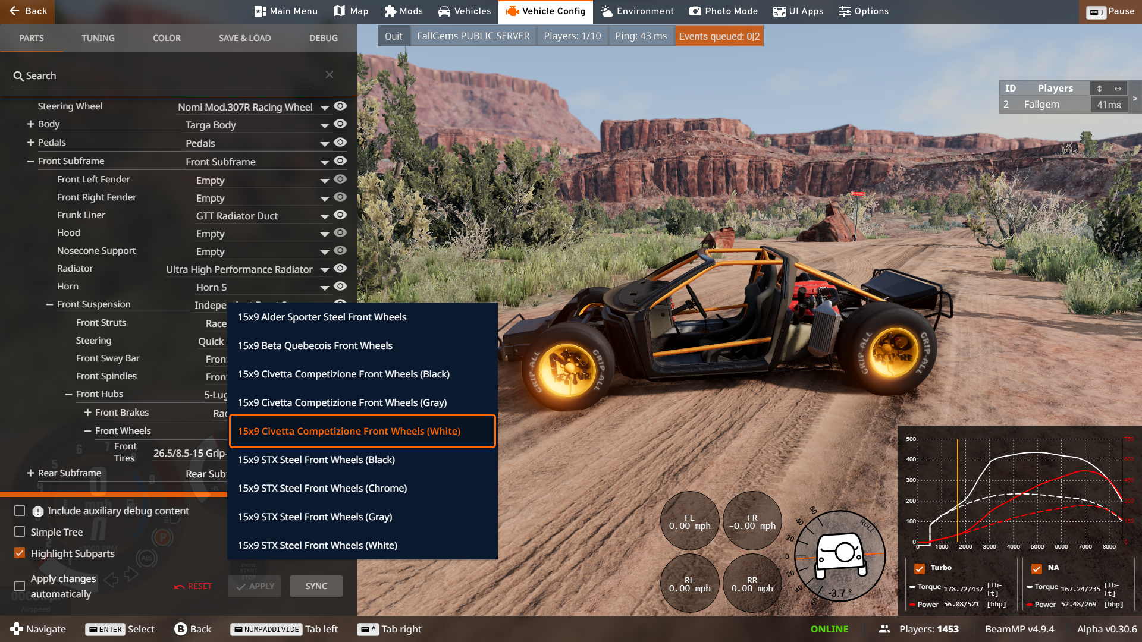
Task: Click vertical resize arrow in Players list
Action: [x=1100, y=89]
